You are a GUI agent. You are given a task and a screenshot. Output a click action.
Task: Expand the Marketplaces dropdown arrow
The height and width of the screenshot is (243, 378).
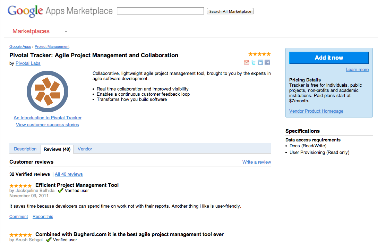[66, 32]
